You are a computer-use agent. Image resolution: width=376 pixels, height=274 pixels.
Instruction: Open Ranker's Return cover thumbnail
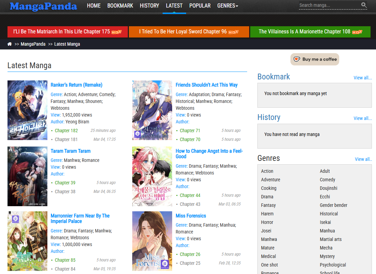click(x=27, y=110)
